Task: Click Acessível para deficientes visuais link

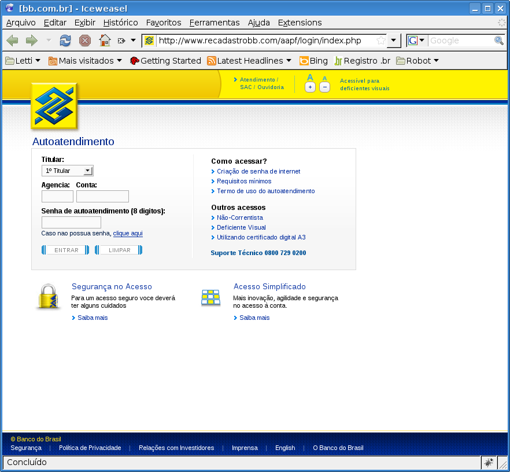Action: pos(364,84)
